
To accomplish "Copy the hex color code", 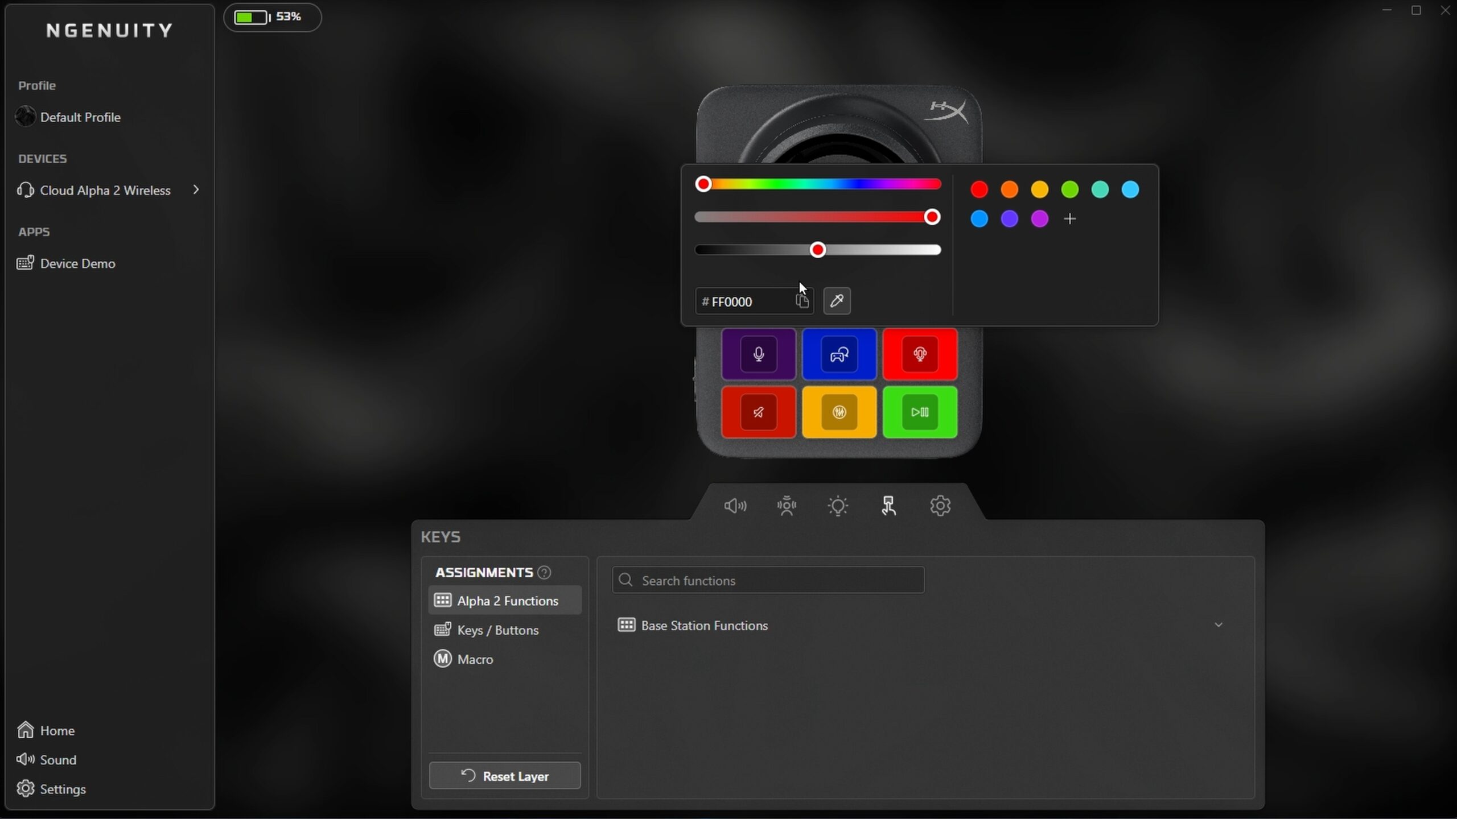I will click(802, 301).
